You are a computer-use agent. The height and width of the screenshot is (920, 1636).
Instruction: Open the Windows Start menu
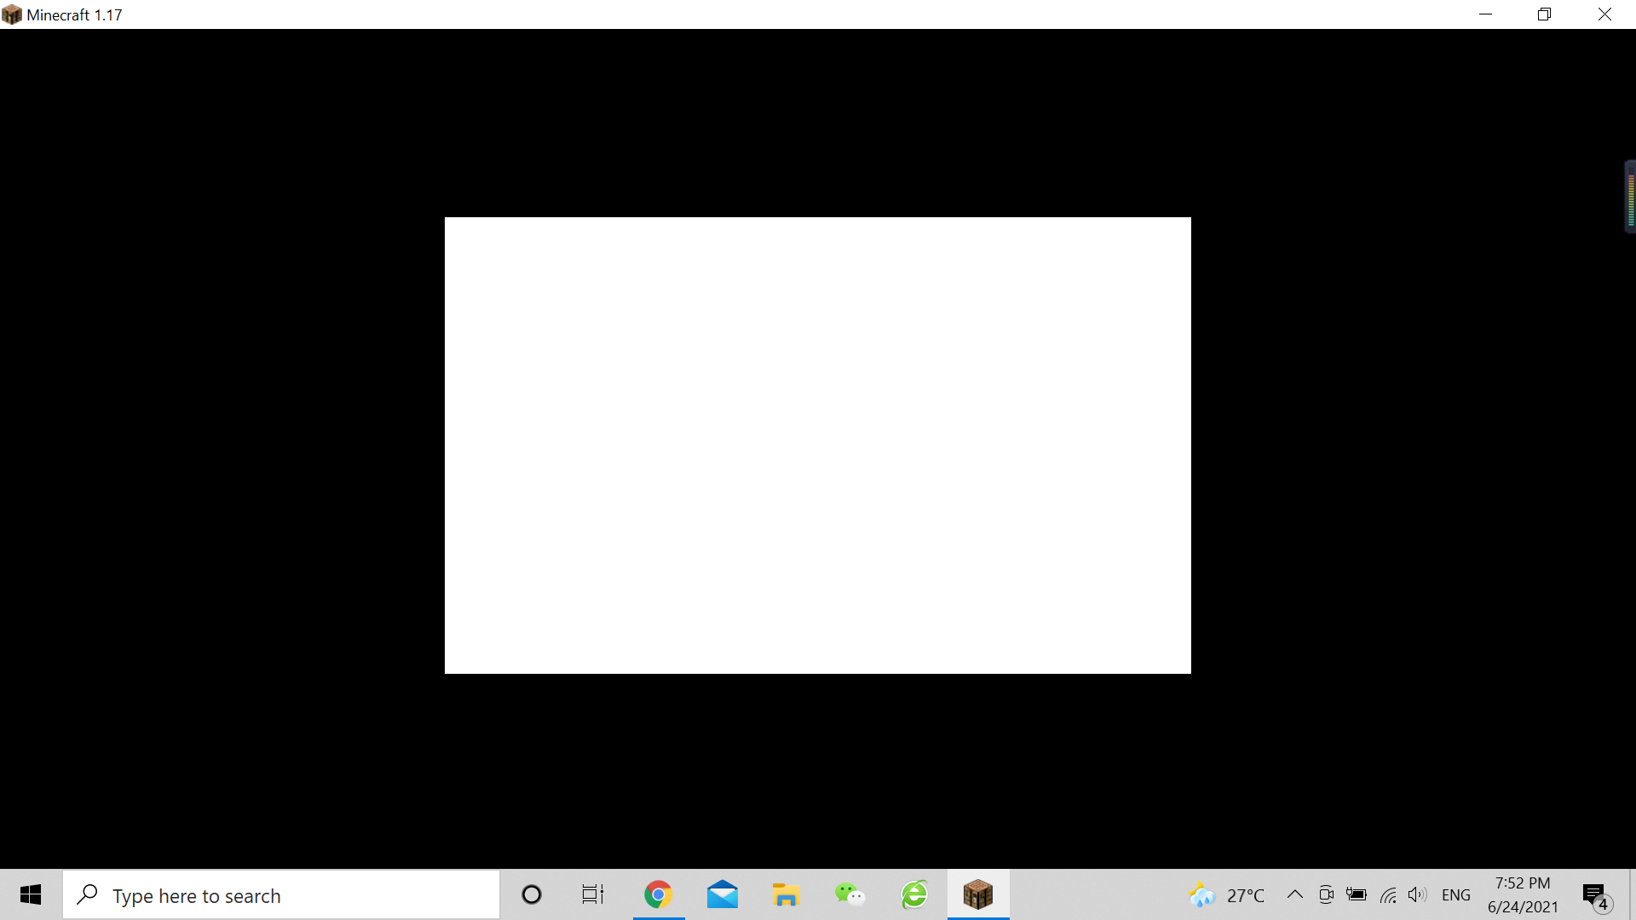[31, 895]
